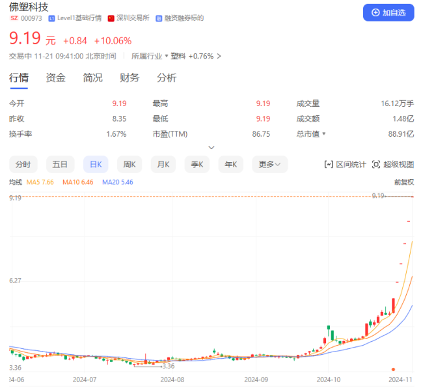Click the MA5 7.66 indicator label
This screenshot has height=388, width=423.
(40, 182)
